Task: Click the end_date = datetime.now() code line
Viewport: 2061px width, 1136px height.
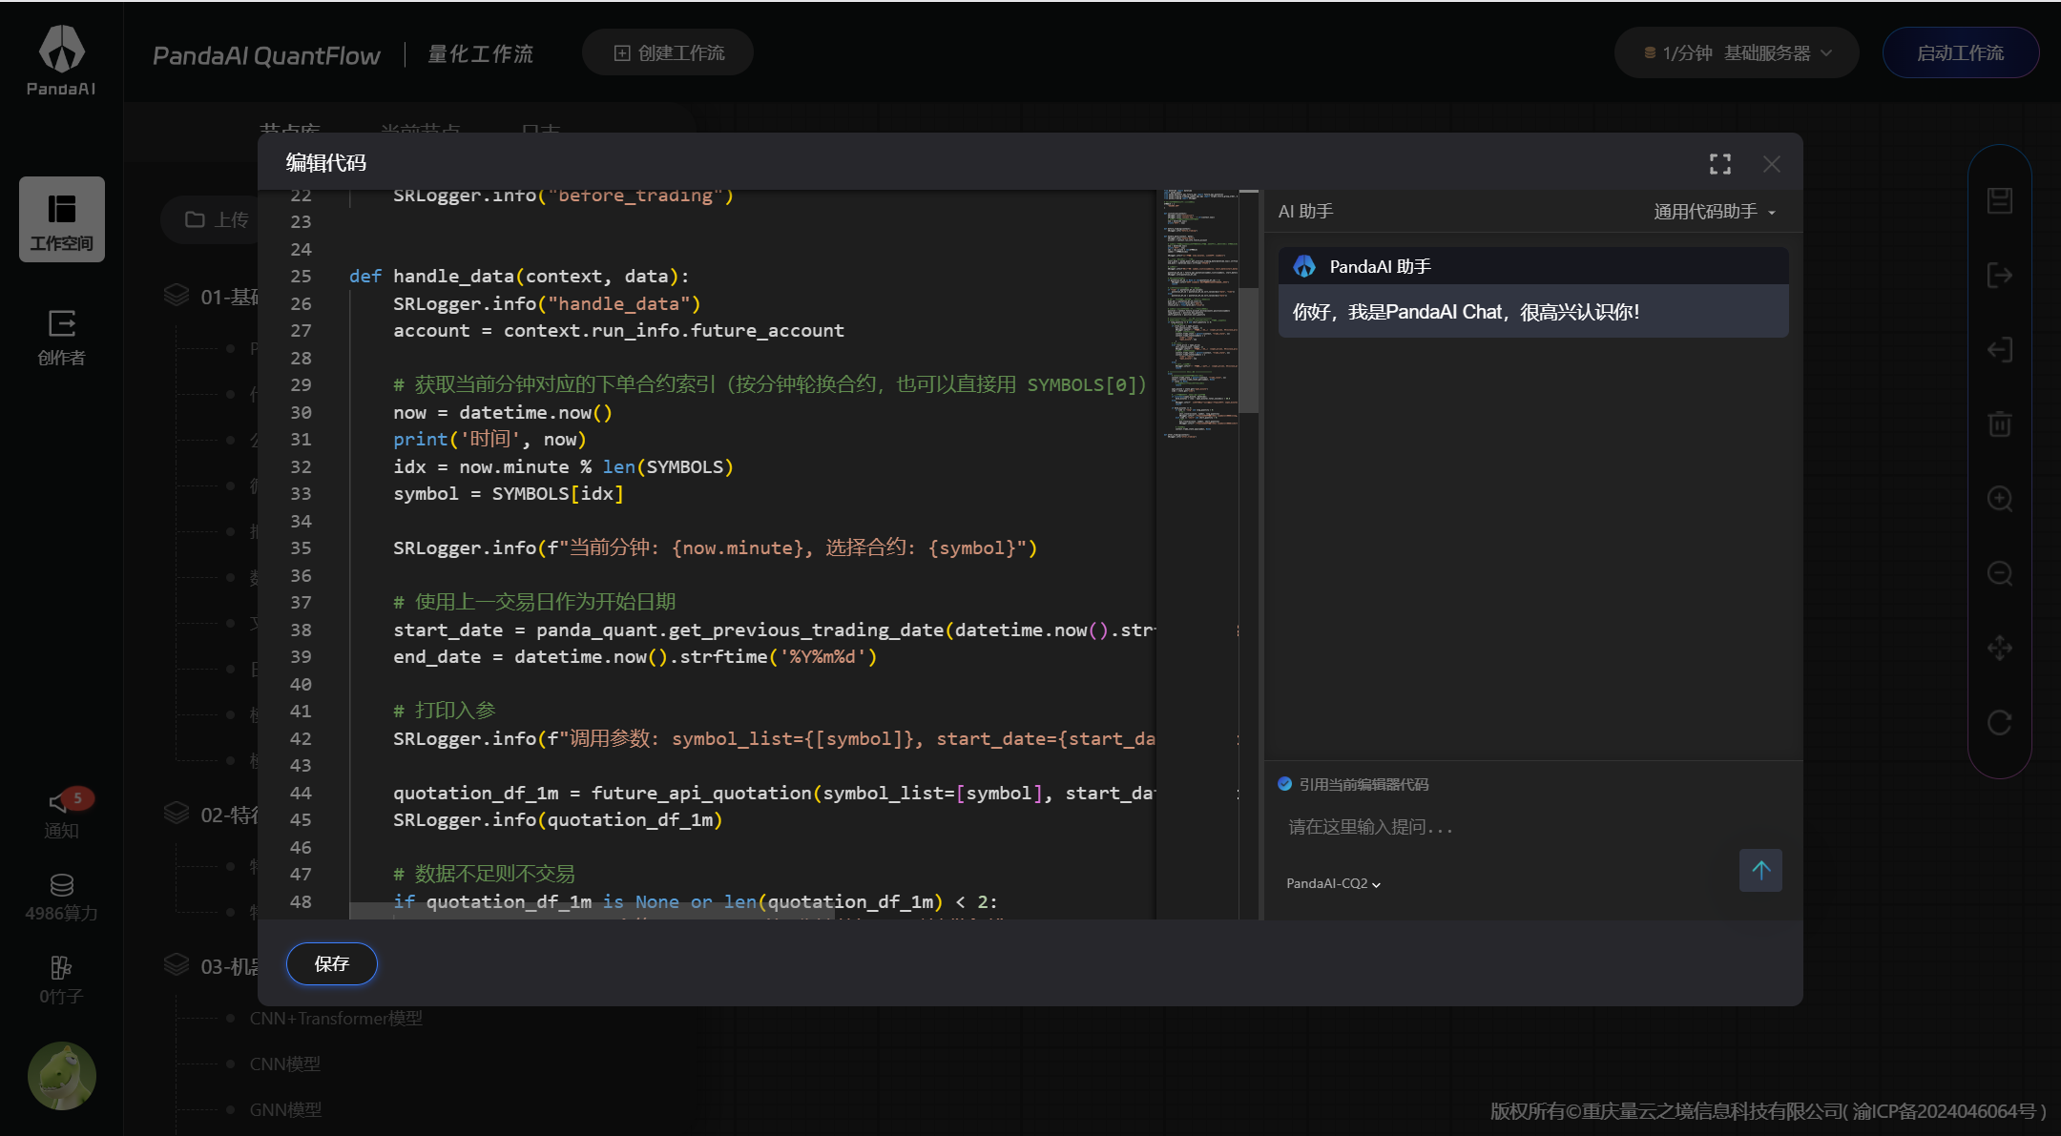Action: click(635, 657)
